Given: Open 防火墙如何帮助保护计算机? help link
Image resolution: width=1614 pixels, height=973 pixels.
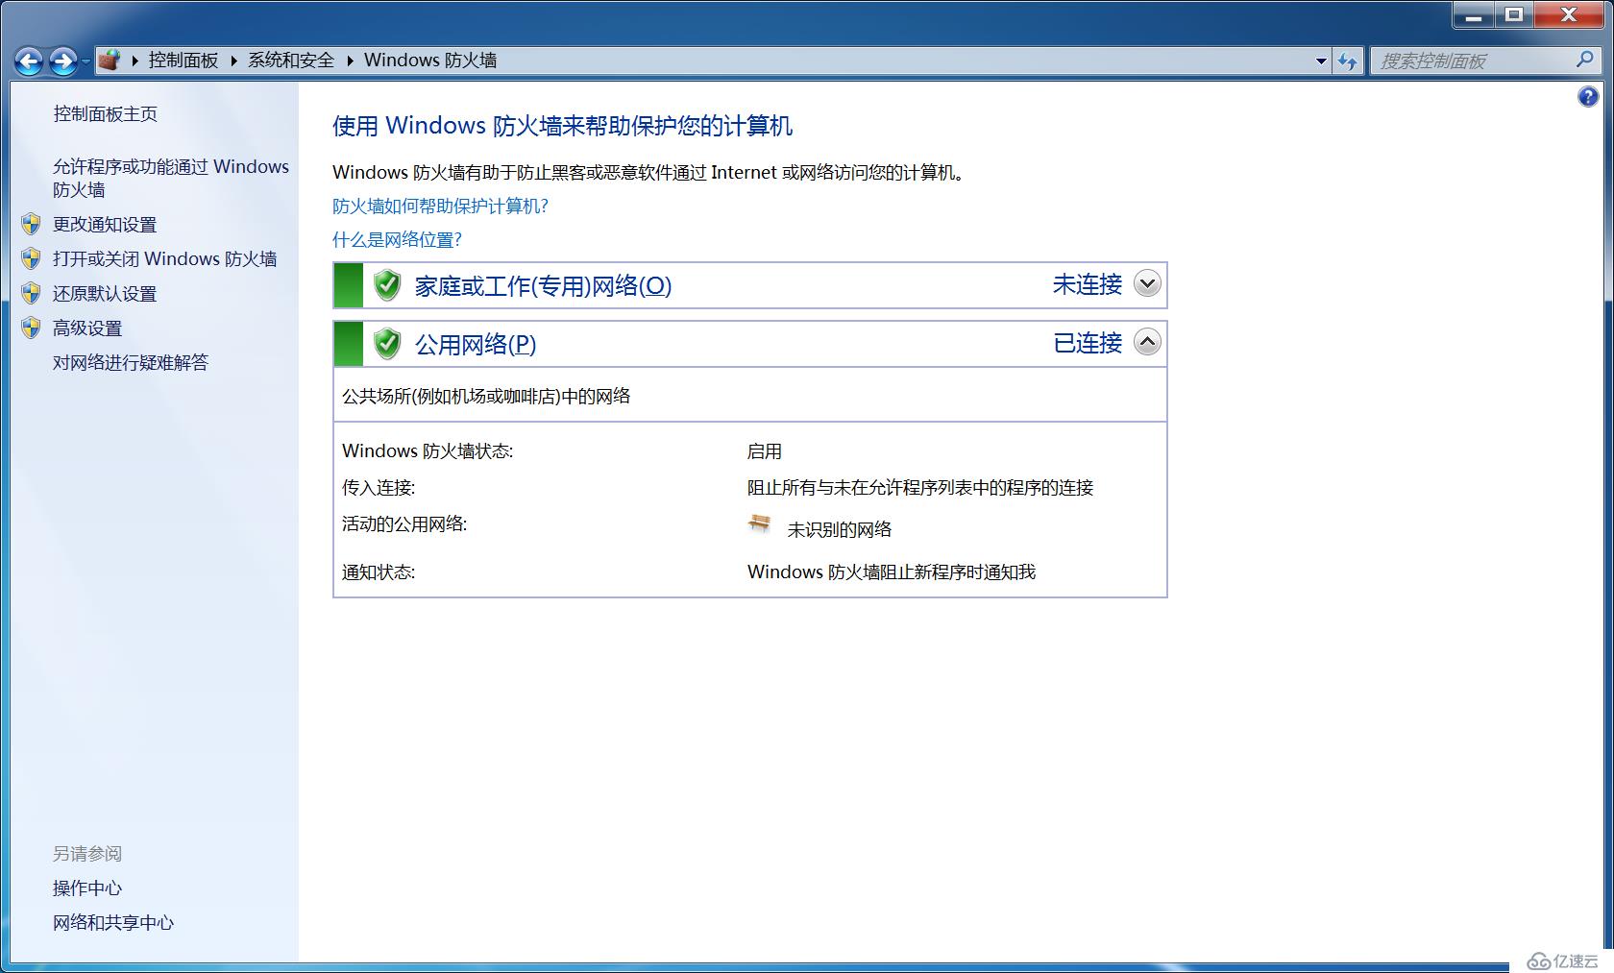Looking at the screenshot, I should [440, 207].
